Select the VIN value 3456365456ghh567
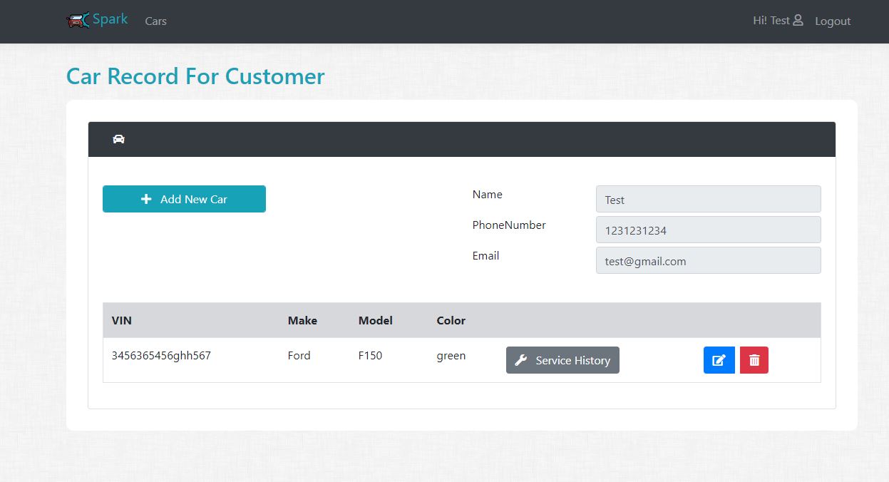The image size is (889, 482). point(161,355)
